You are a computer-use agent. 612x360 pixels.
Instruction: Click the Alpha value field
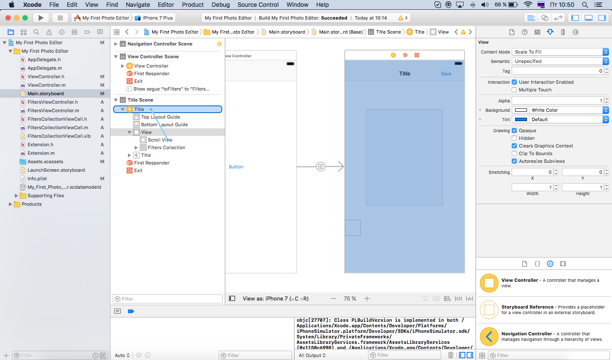point(558,101)
